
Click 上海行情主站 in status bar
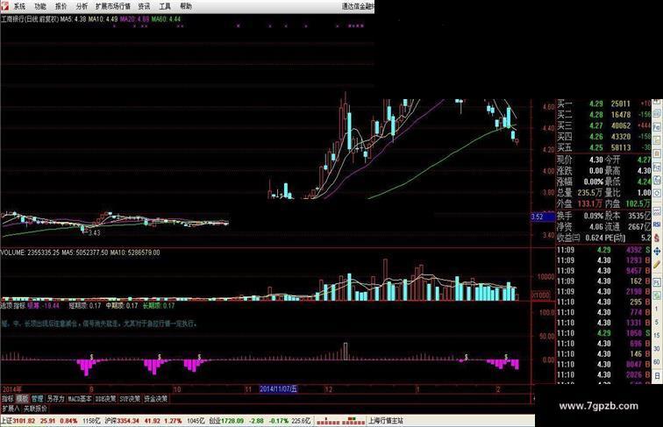386,421
